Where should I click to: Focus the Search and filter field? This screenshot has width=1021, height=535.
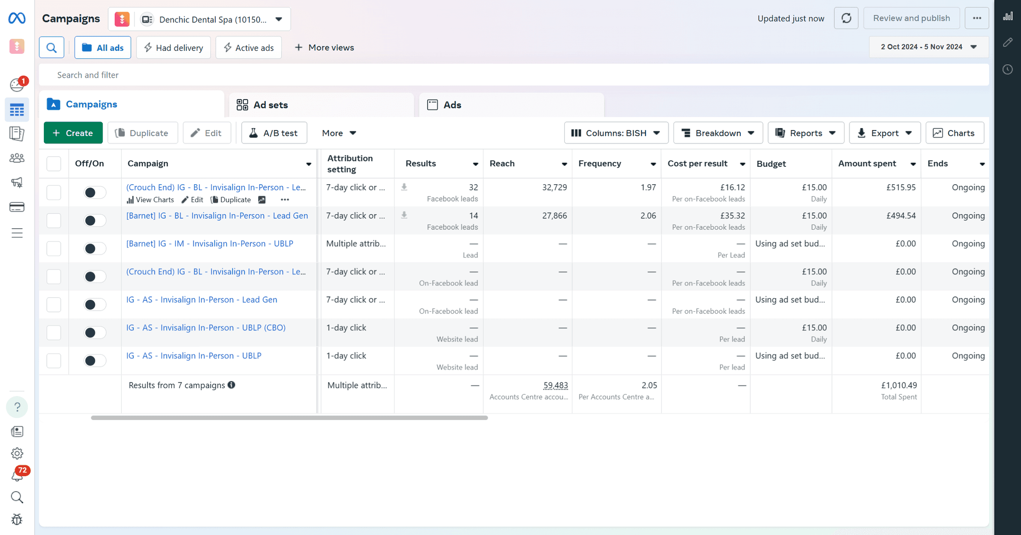click(514, 75)
